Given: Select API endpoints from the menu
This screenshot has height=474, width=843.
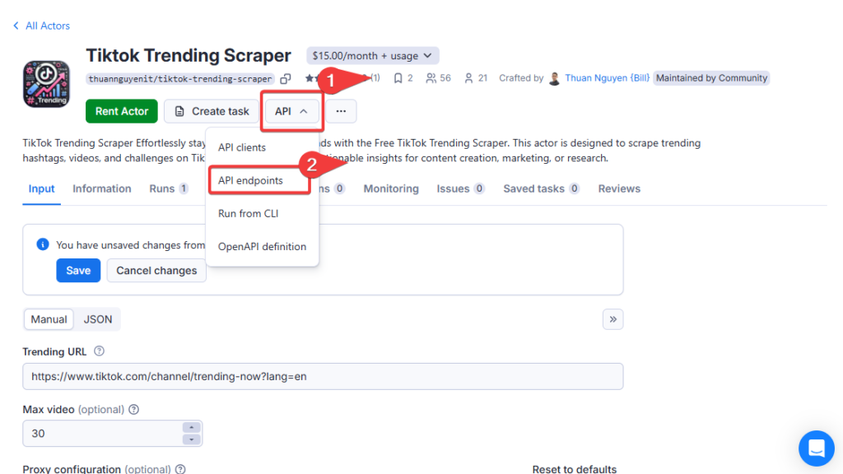Looking at the screenshot, I should tap(250, 180).
